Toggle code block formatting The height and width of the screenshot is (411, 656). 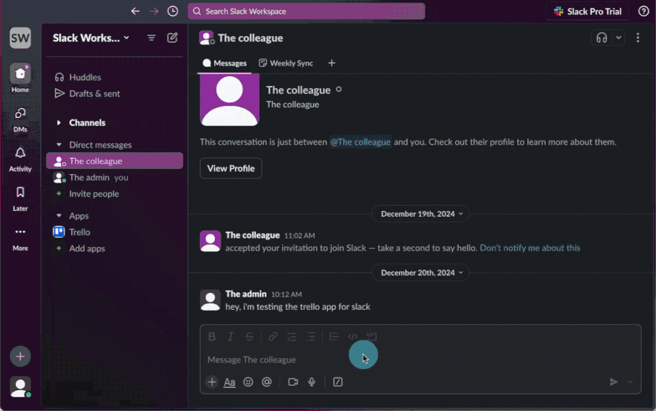coord(371,337)
